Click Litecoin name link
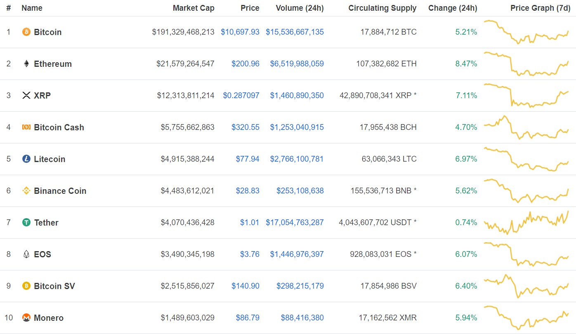The image size is (576, 334). click(50, 159)
